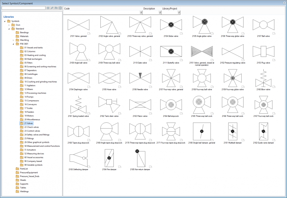Open the 14 Pumps folder

click(29, 97)
